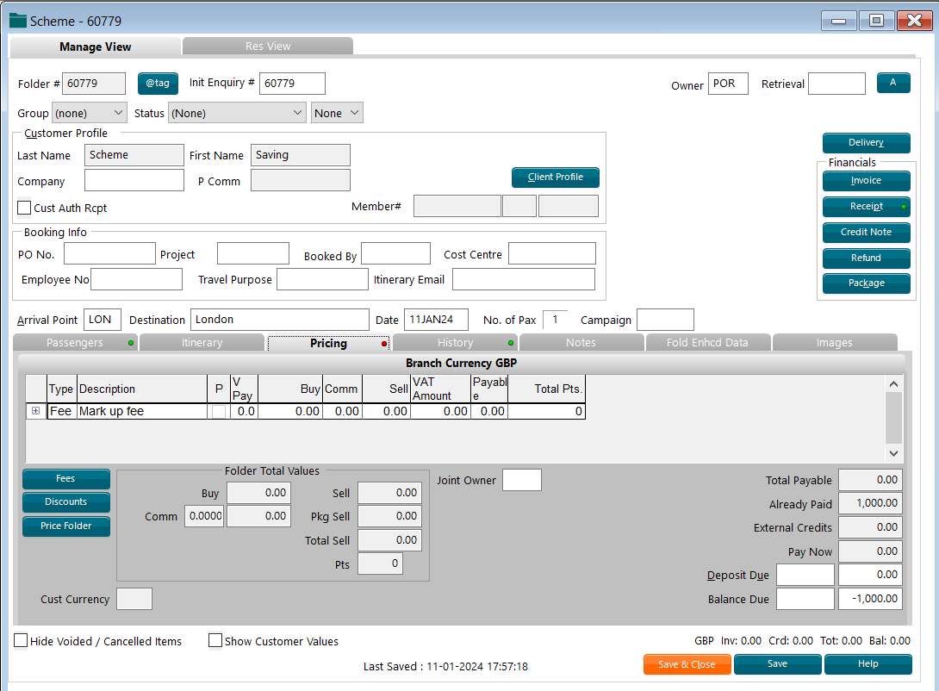
Task: Open the Fold Enhcd Data tab
Action: (x=707, y=343)
